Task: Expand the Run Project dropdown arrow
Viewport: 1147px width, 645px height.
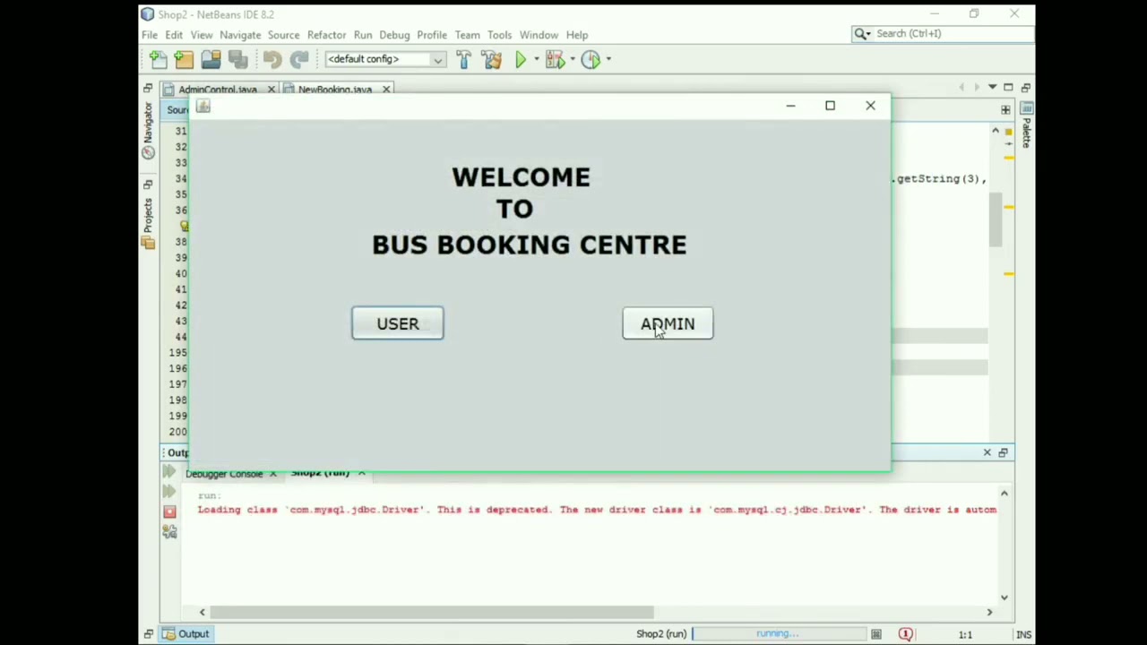Action: pyautogui.click(x=536, y=59)
